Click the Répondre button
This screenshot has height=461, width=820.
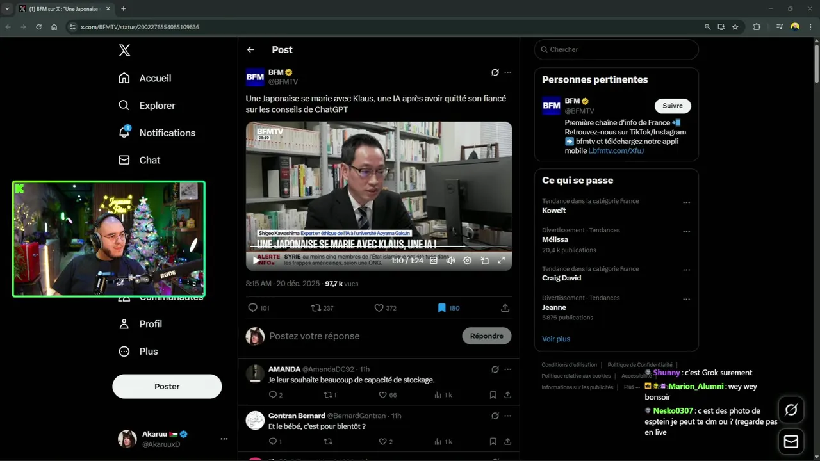click(487, 336)
